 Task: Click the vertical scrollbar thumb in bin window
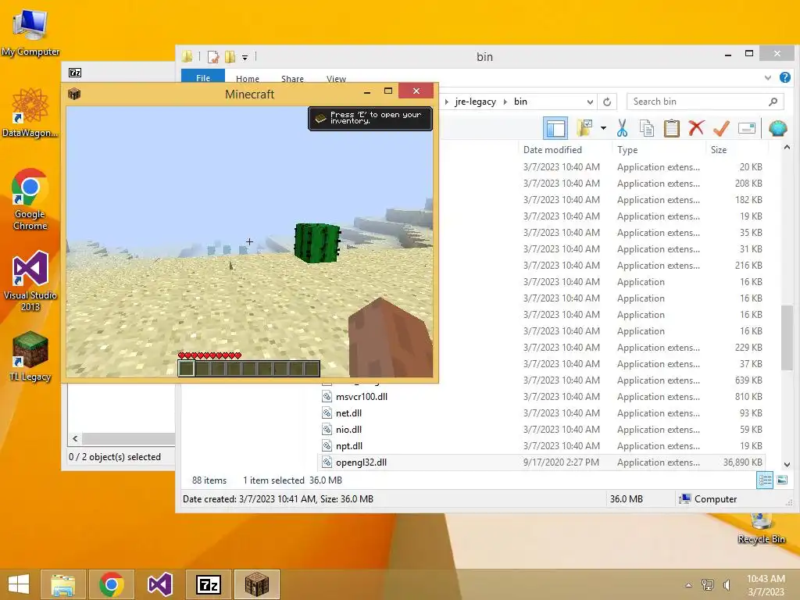pyautogui.click(x=787, y=337)
